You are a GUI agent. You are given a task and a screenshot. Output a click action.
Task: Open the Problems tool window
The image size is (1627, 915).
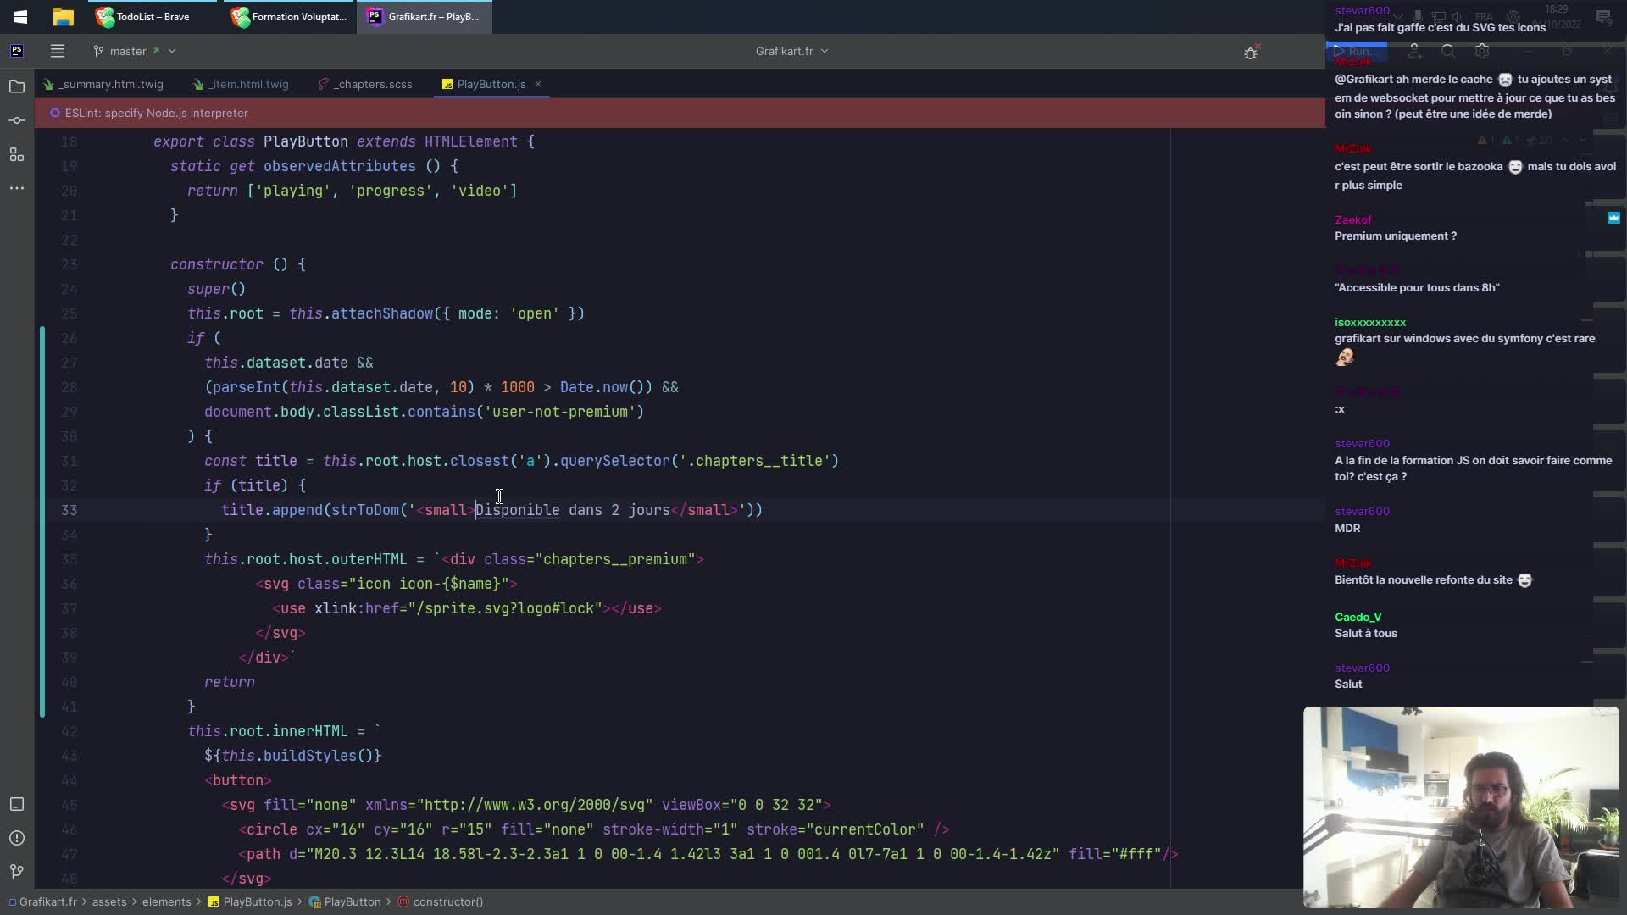pos(17,838)
